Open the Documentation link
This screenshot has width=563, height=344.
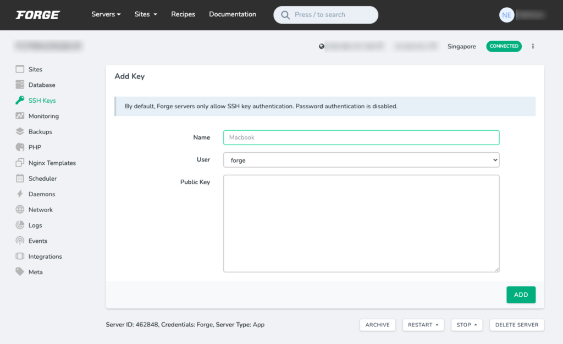coord(233,14)
